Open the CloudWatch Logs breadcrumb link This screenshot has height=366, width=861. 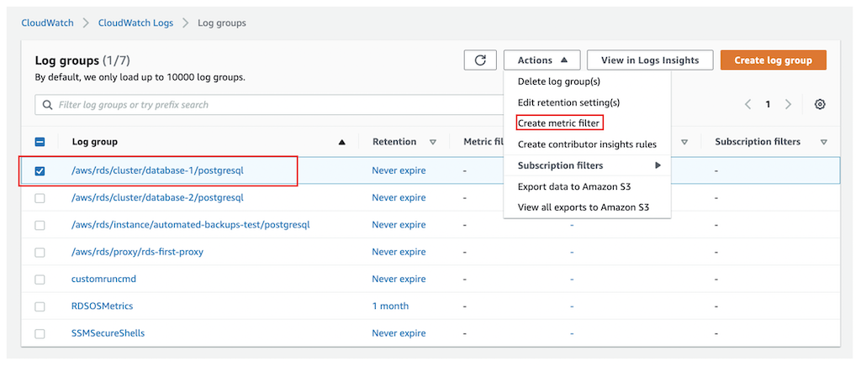(135, 23)
